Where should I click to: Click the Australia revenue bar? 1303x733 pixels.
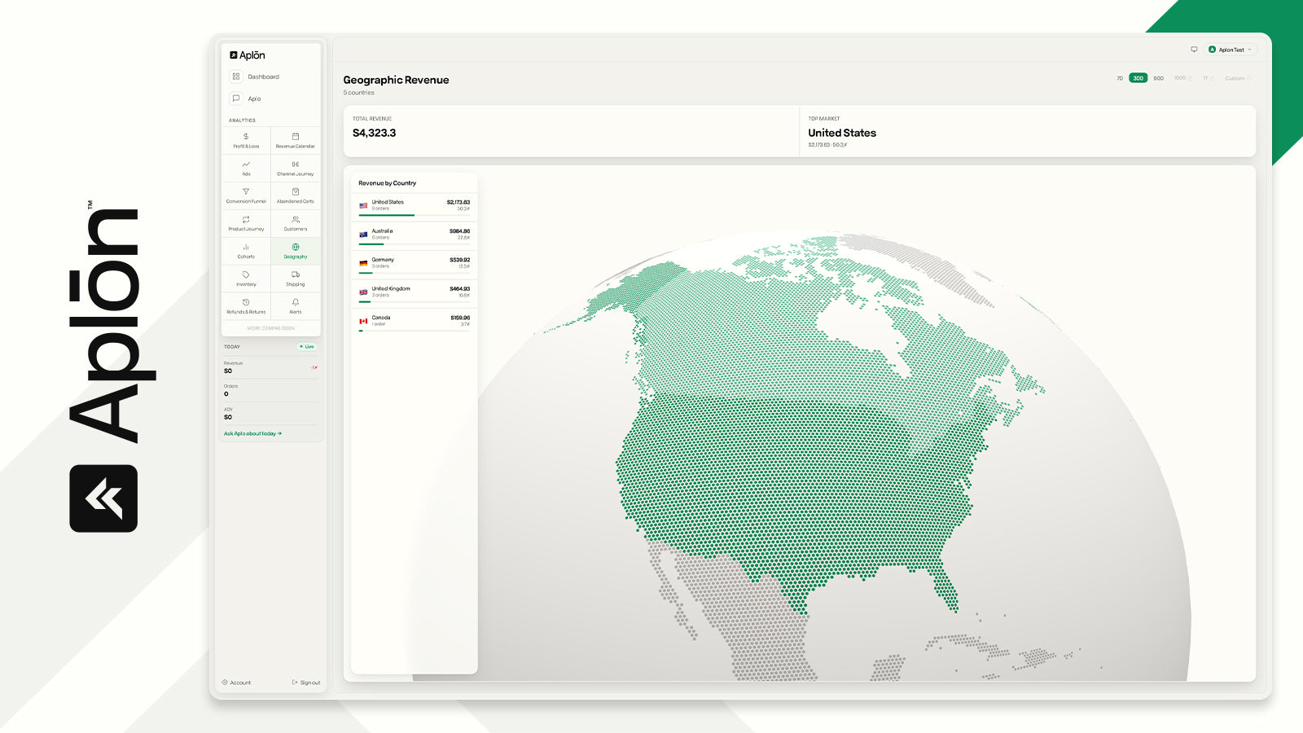click(371, 244)
